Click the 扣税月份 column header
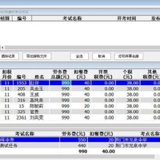Screen dimensions: 160x160 tap(7, 74)
